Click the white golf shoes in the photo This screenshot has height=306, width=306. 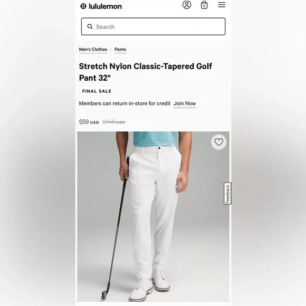(149, 285)
